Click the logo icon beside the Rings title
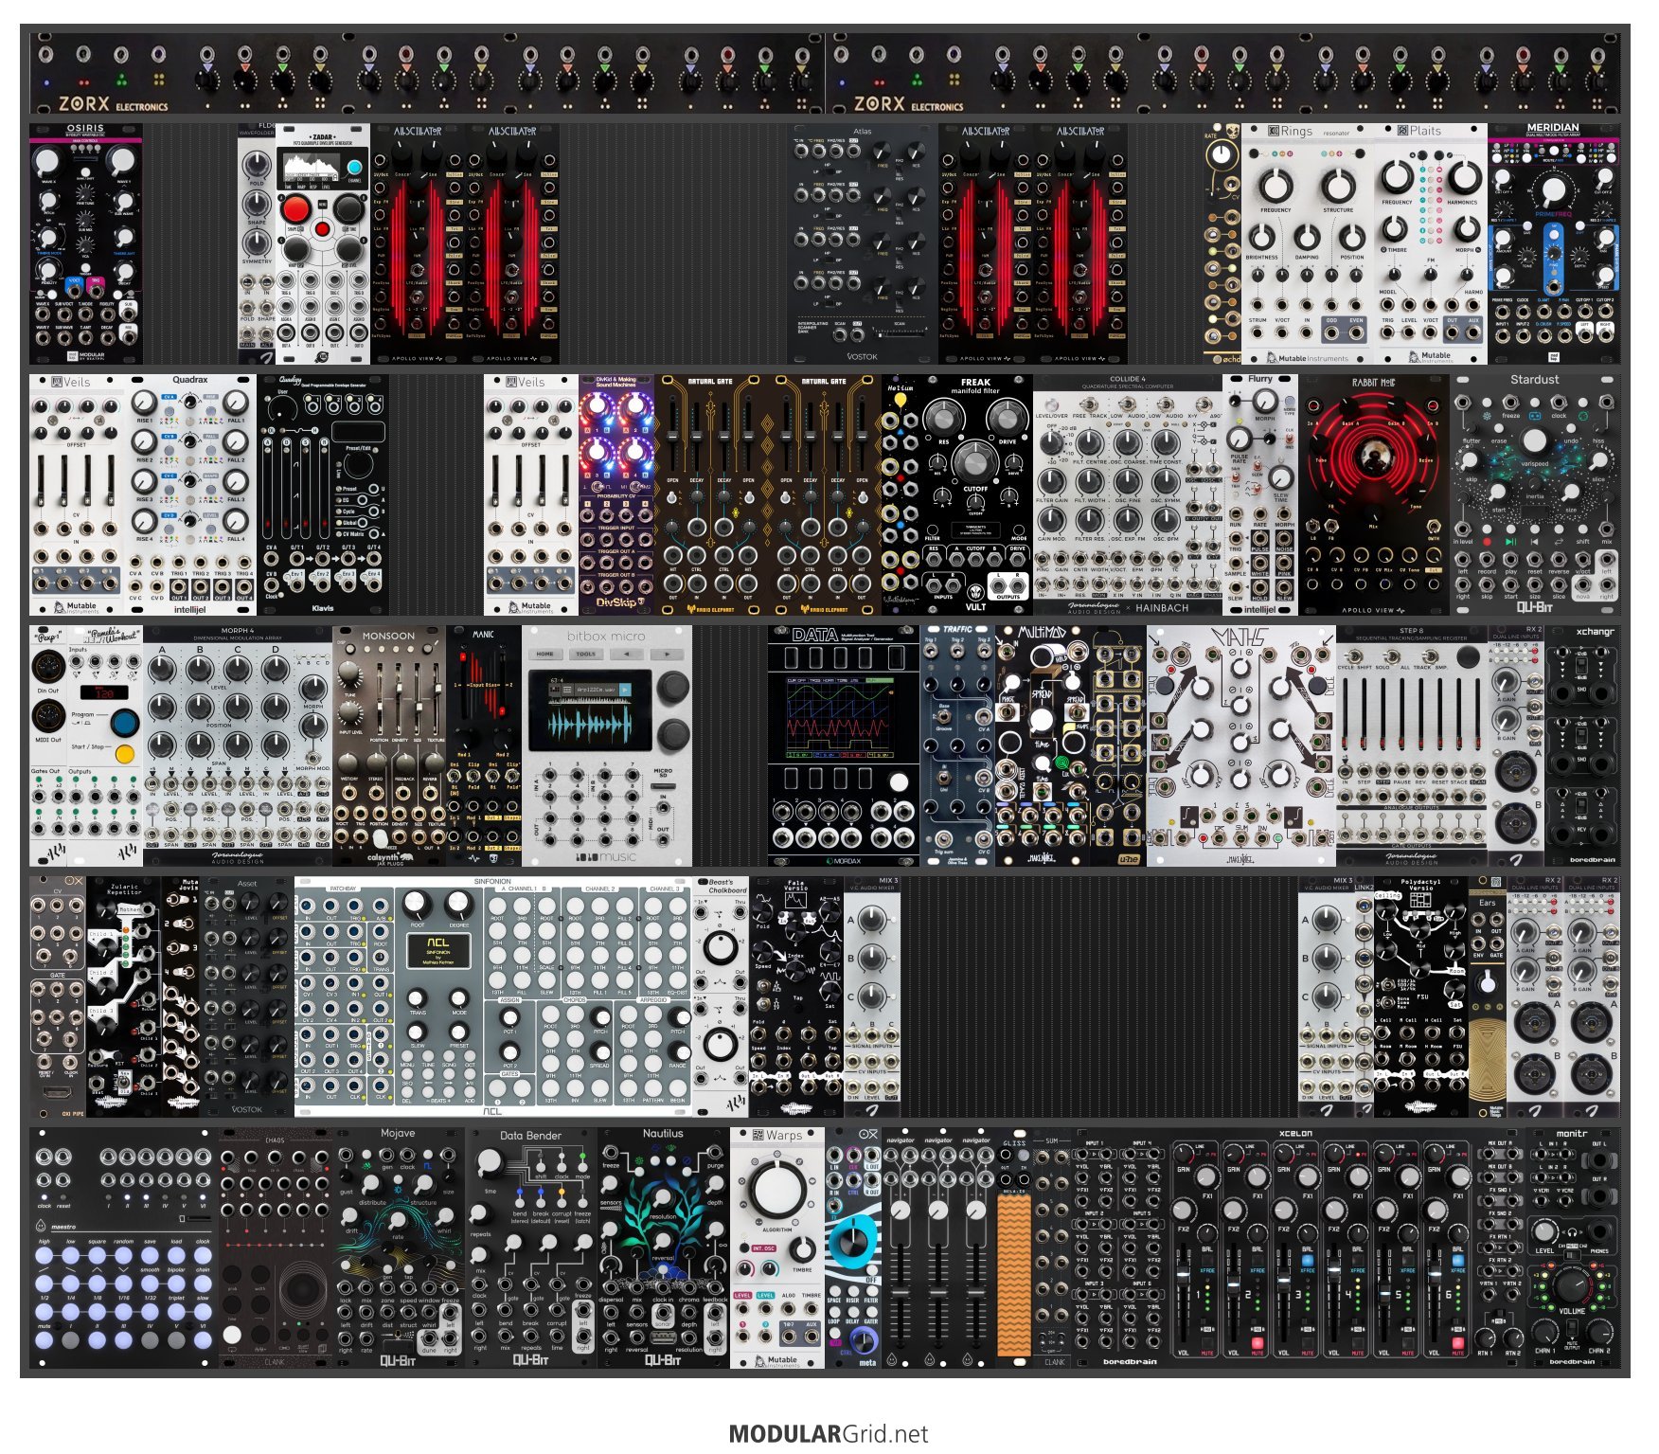 [1273, 131]
